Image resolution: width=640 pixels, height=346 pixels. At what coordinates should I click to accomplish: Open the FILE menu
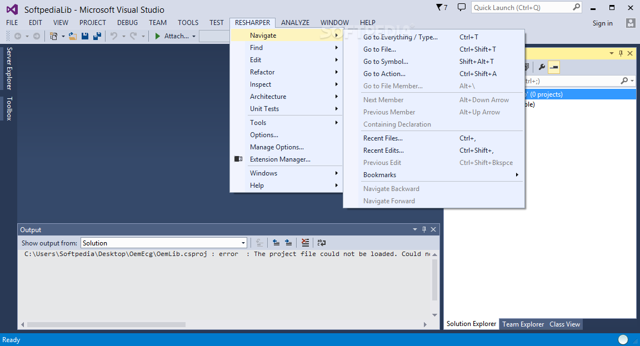(x=12, y=23)
